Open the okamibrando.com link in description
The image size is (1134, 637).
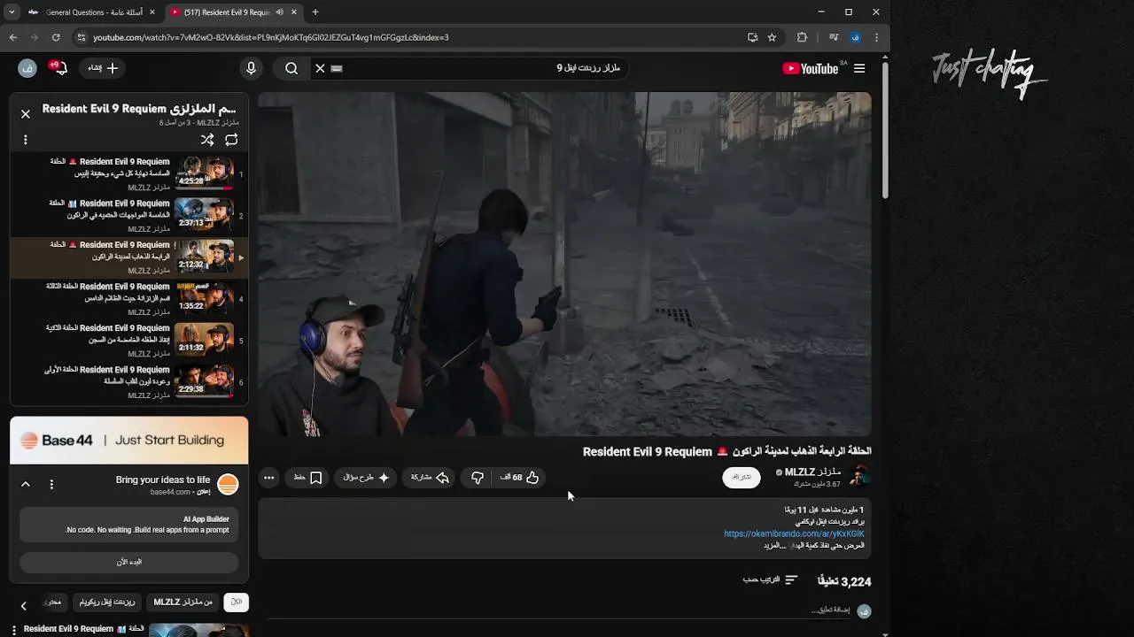pos(794,533)
